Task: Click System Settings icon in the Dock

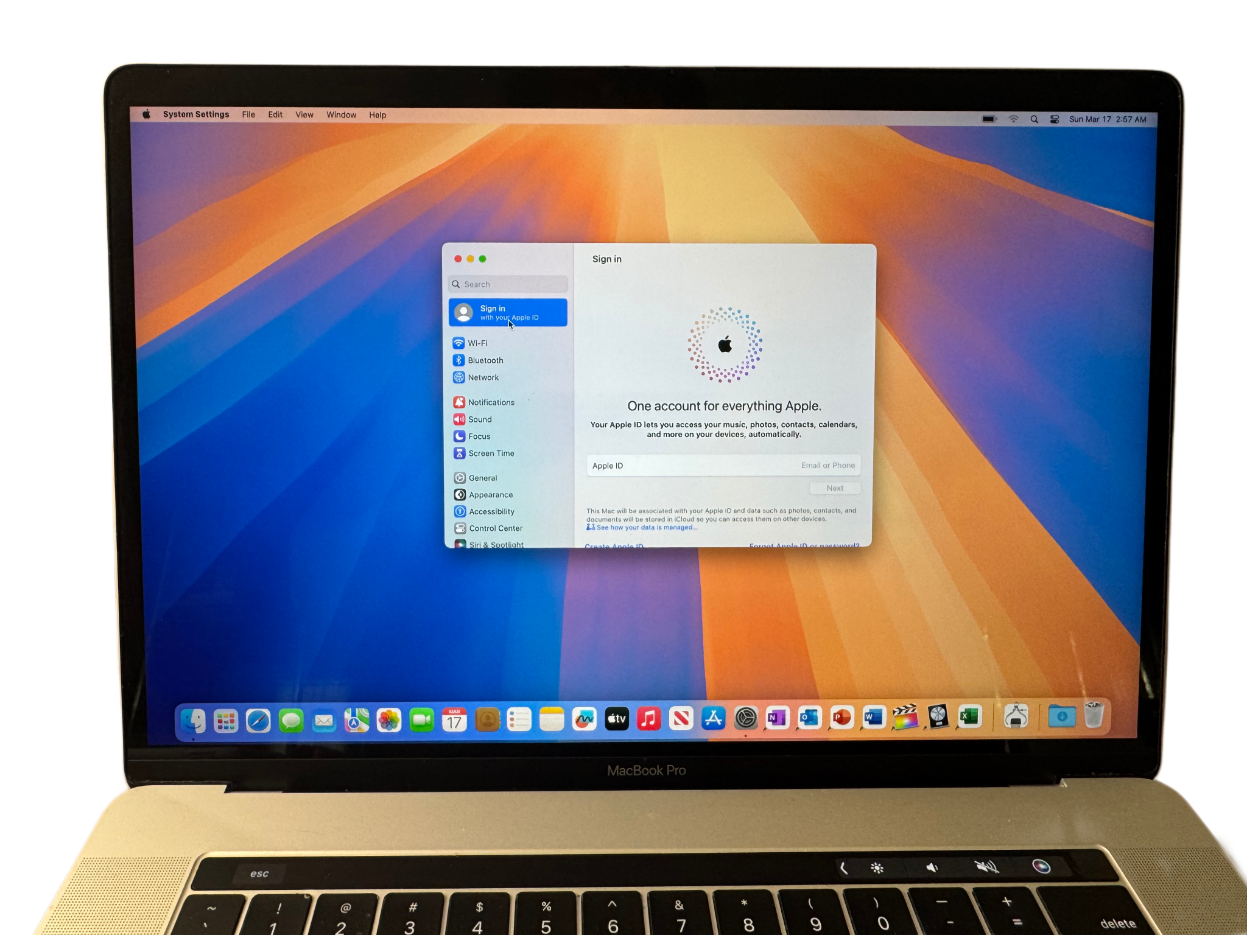Action: click(x=746, y=718)
